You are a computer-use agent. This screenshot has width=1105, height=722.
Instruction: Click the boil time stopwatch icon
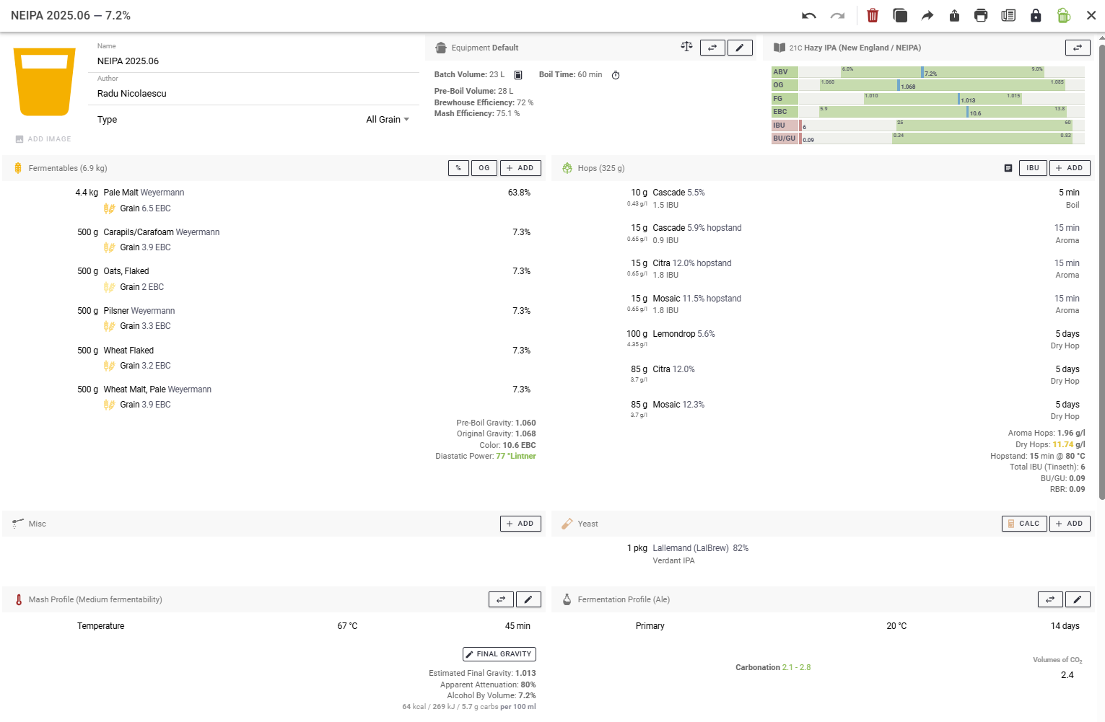point(616,75)
